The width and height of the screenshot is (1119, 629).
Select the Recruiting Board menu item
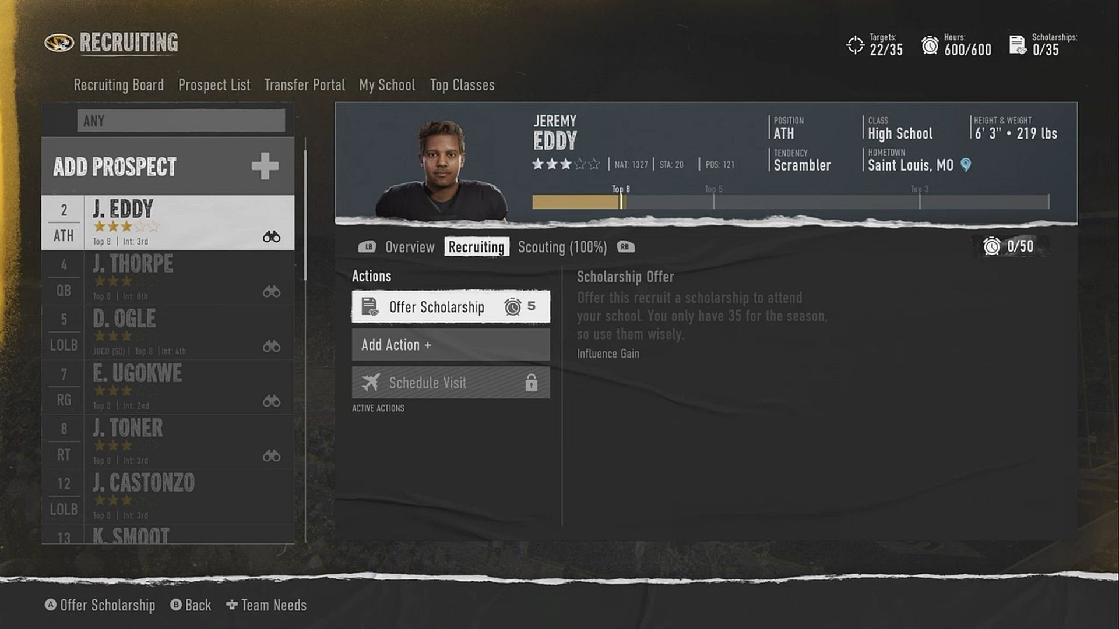pos(118,84)
